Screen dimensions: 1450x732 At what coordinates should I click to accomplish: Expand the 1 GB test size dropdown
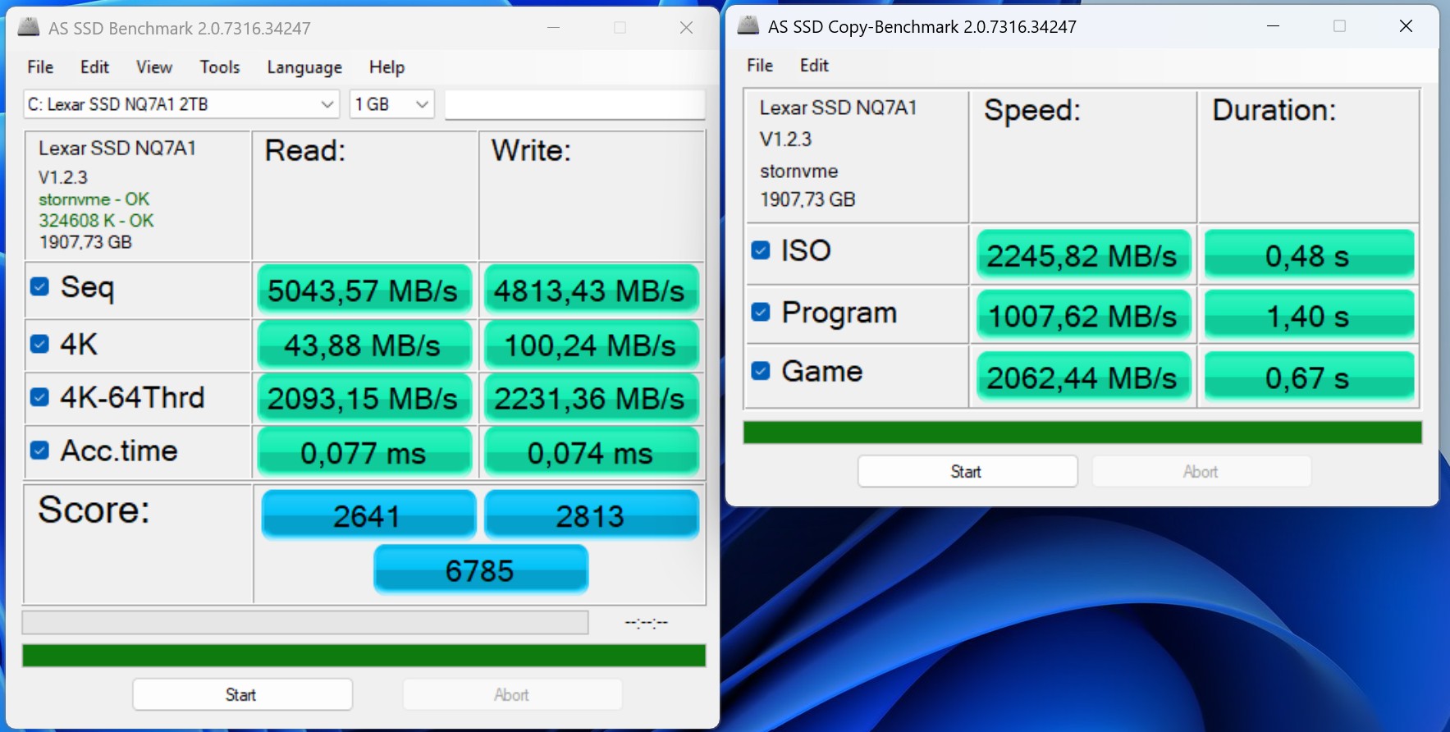coord(391,104)
